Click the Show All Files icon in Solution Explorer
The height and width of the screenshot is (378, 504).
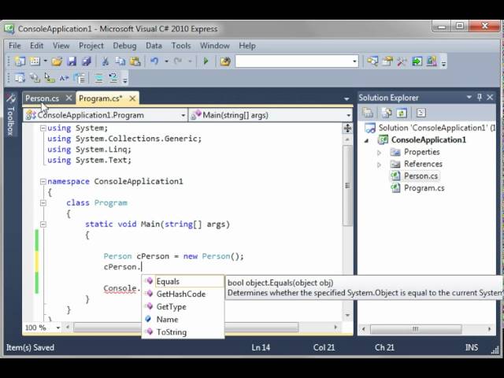click(387, 113)
